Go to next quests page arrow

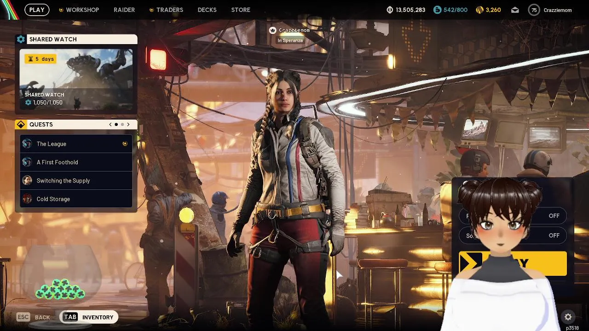128,125
